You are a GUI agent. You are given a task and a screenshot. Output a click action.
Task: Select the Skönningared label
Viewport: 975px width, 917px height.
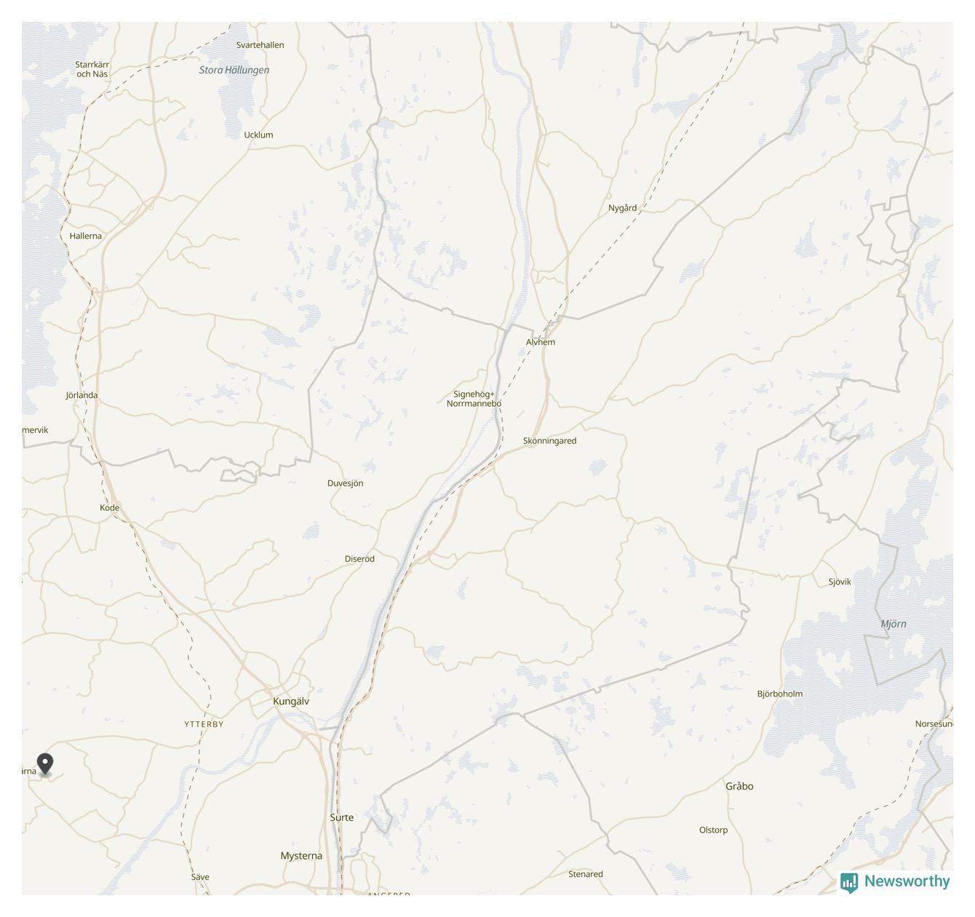click(x=549, y=441)
